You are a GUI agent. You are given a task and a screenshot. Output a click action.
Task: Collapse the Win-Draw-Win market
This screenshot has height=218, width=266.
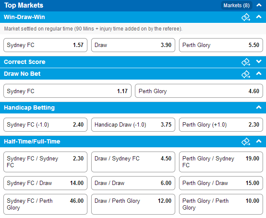[259, 17]
